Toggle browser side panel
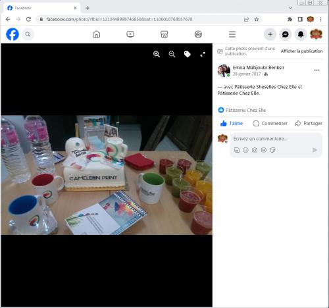Screen dimensions: 329x308 click(x=300, y=19)
